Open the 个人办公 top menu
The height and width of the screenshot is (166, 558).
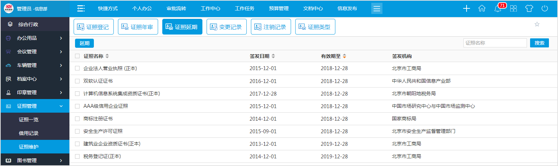pos(142,8)
